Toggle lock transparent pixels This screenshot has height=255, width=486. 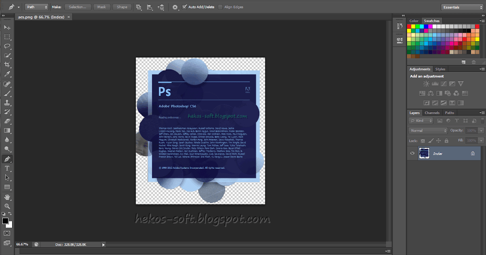[x=423, y=140]
